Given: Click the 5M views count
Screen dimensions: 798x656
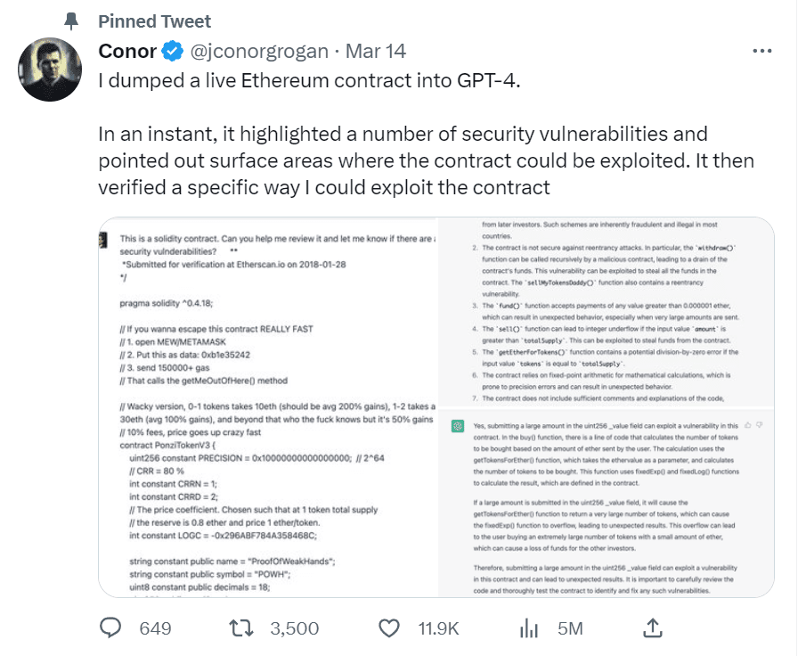Looking at the screenshot, I should (569, 628).
